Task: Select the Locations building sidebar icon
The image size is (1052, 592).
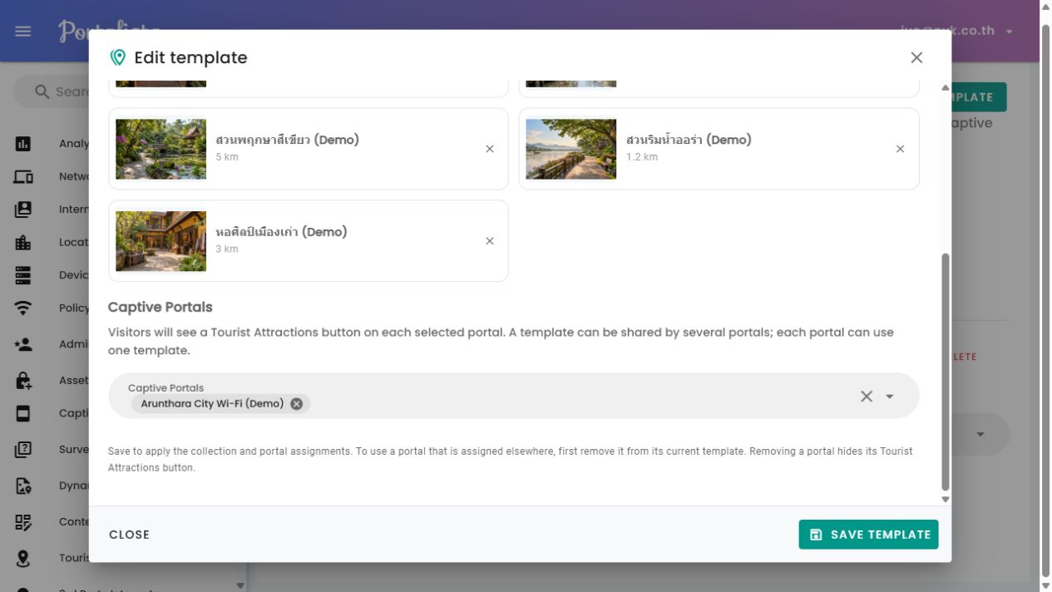Action: 23,242
